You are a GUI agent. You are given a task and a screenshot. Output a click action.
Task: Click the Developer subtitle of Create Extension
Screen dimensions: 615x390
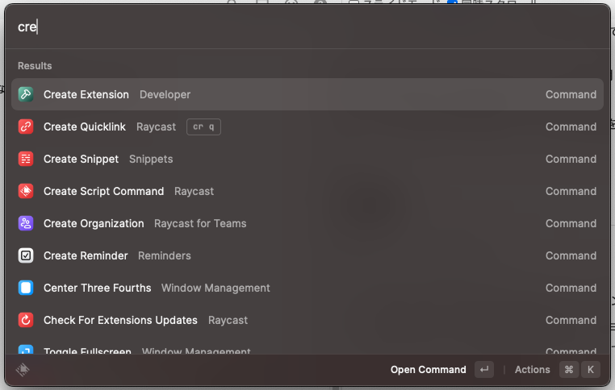click(165, 94)
